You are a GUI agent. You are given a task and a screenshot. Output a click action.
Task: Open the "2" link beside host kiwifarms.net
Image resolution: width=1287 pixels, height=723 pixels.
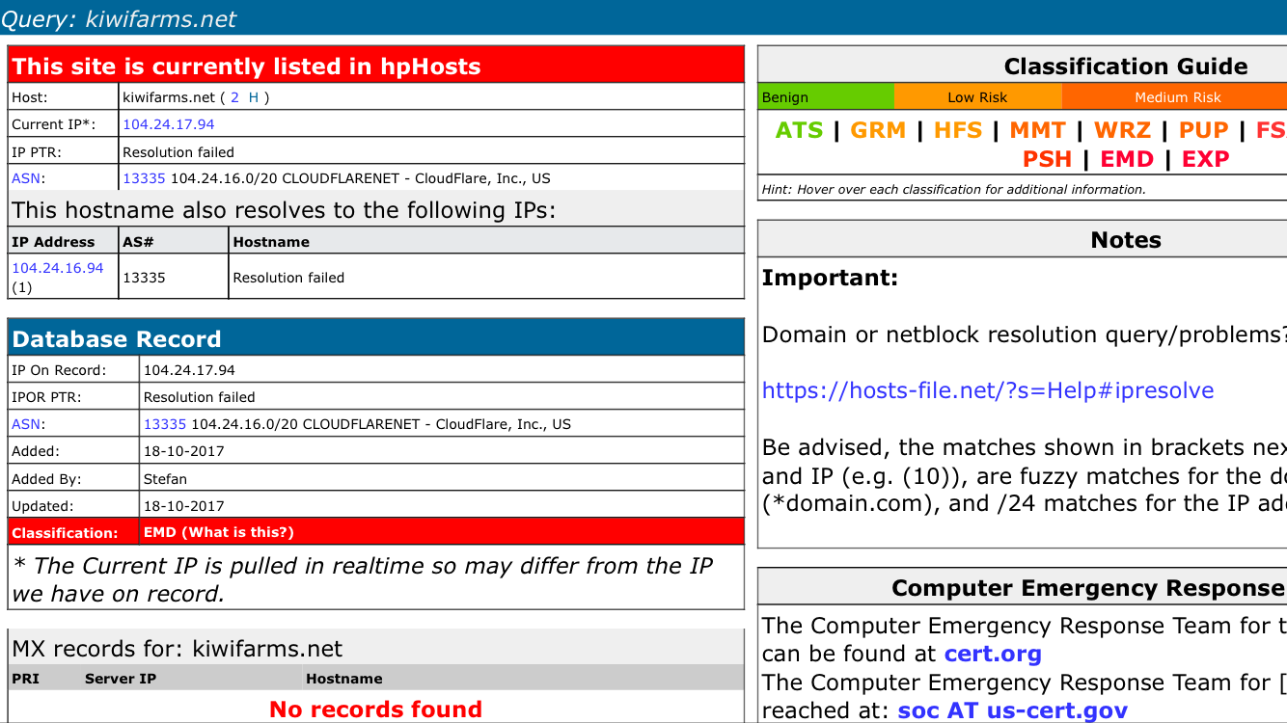(234, 97)
